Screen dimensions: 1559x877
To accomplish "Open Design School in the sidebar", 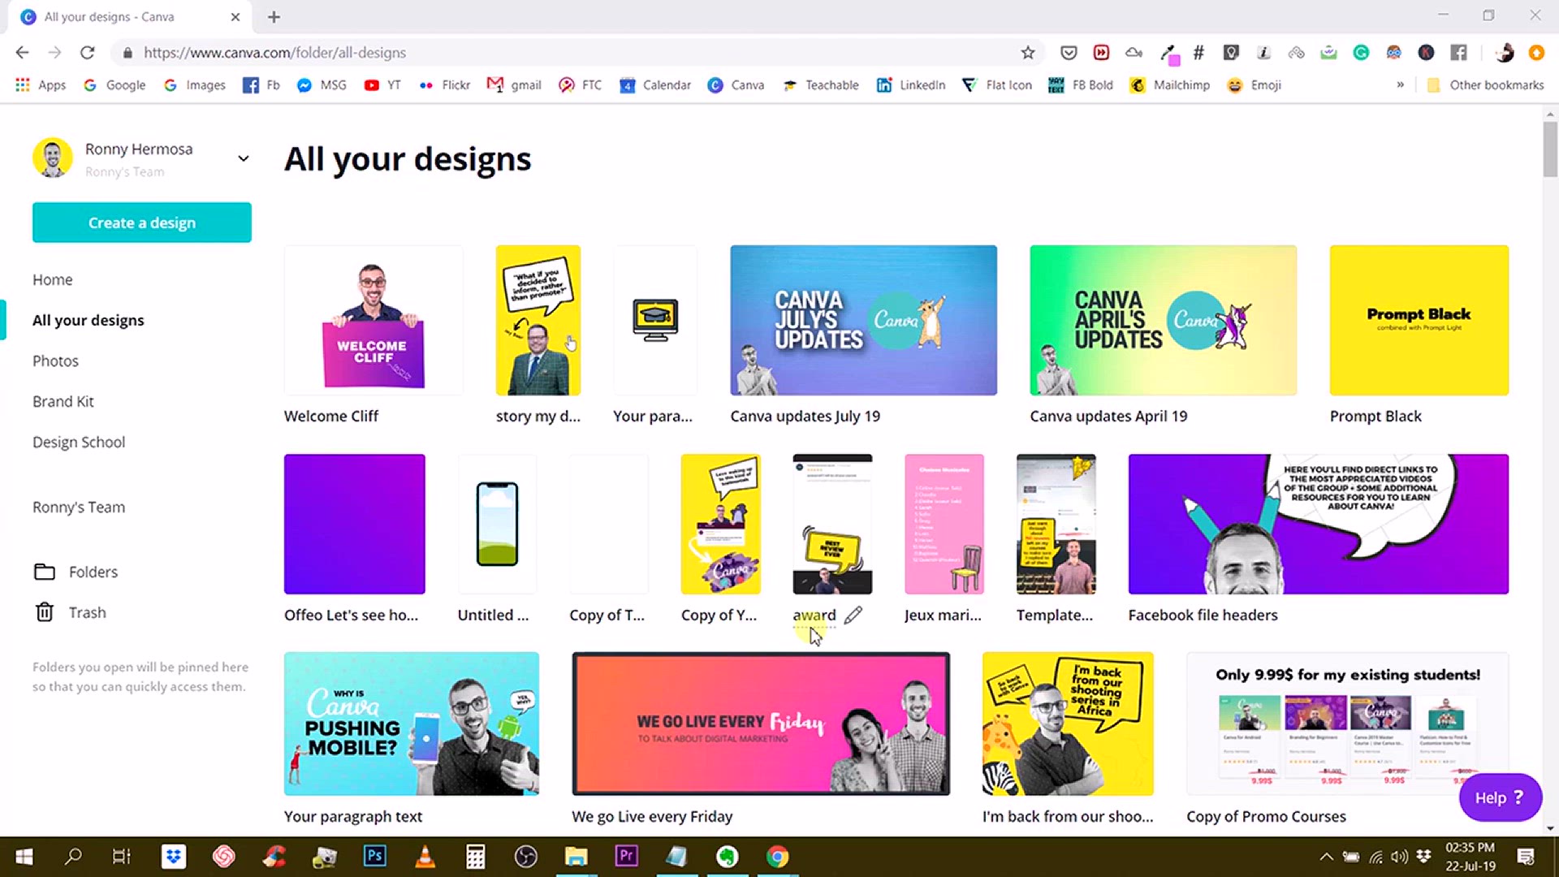I will point(79,442).
